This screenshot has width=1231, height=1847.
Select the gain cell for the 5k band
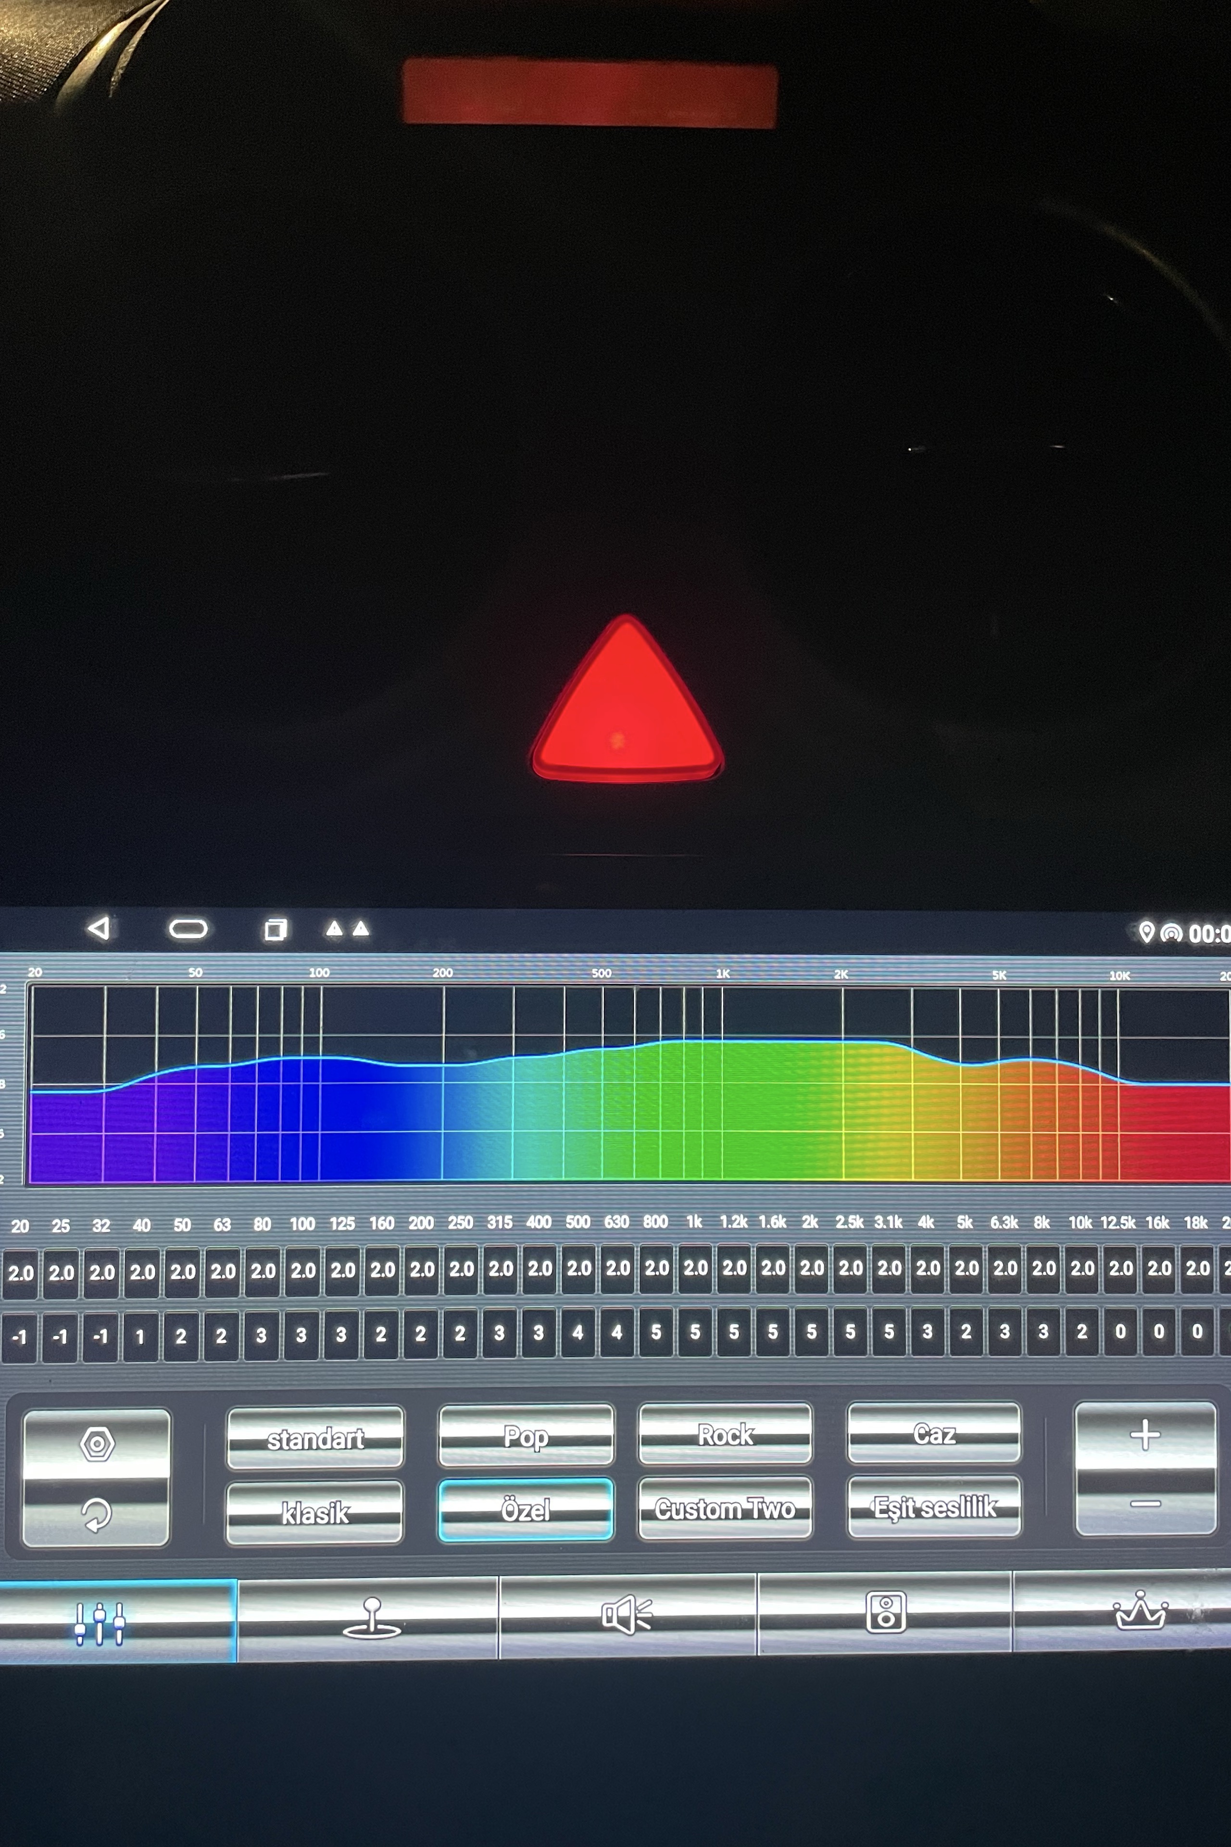point(967,1331)
